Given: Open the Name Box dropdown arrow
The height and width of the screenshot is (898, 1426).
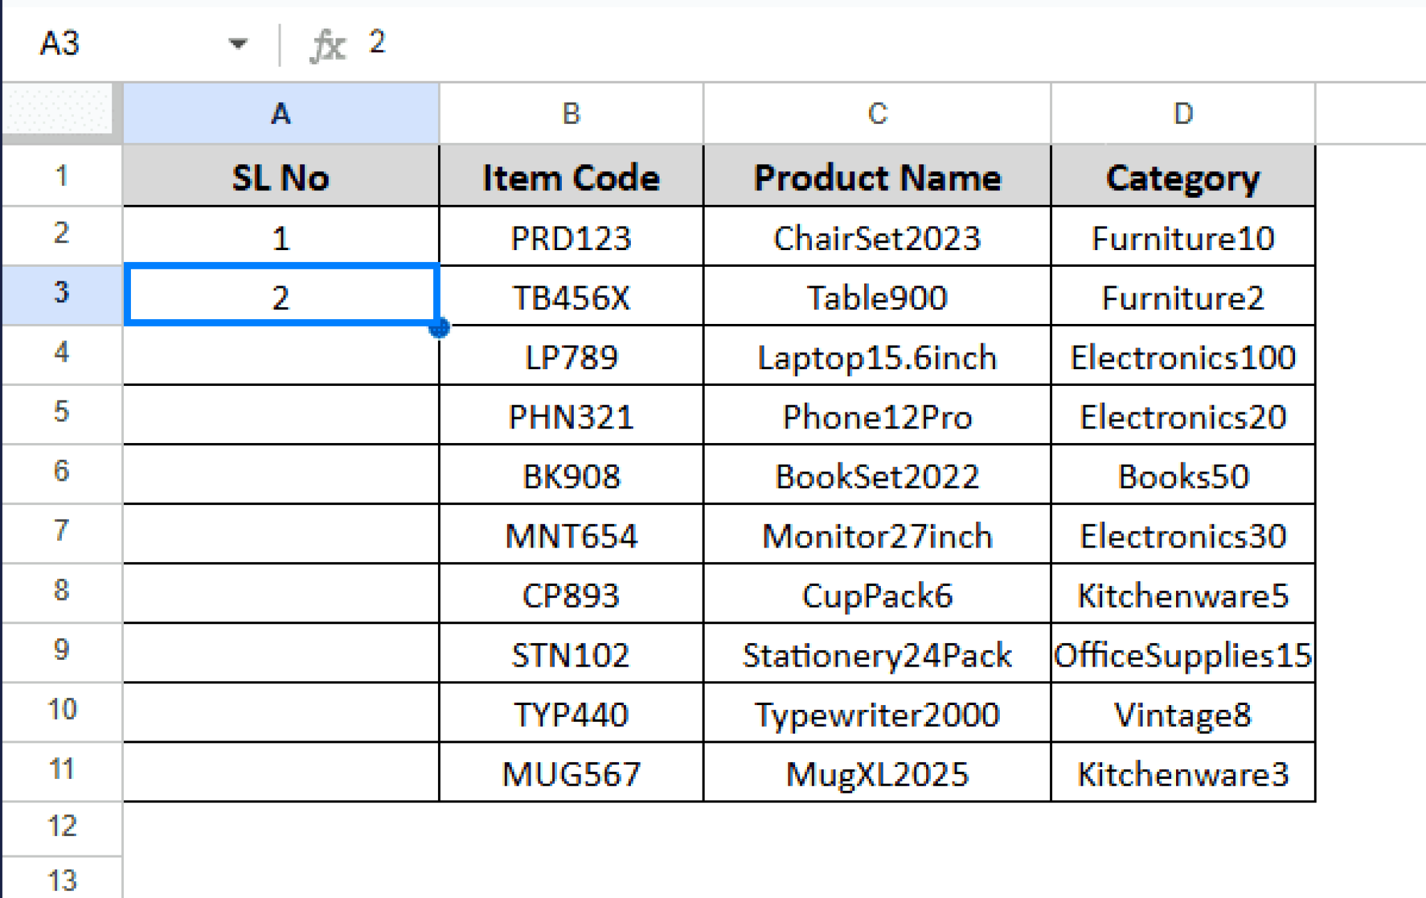Looking at the screenshot, I should pyautogui.click(x=237, y=44).
